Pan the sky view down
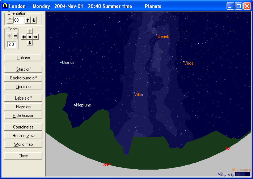 click(30, 43)
